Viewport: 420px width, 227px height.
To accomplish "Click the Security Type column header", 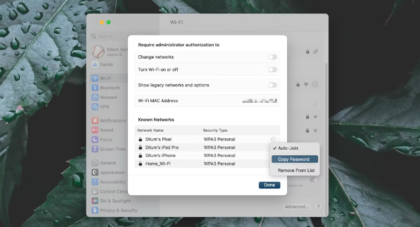I will tap(215, 130).
